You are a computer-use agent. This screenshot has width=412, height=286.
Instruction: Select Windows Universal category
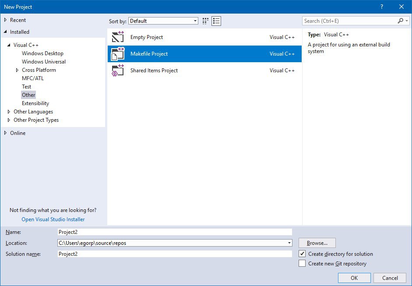tap(44, 62)
